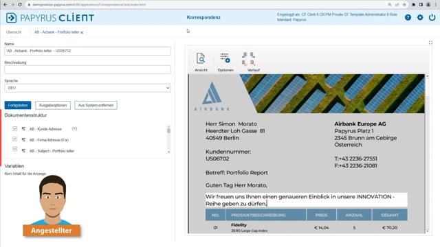Click the GESAMT column header
The width and height of the screenshot is (440, 247).
(x=390, y=215)
